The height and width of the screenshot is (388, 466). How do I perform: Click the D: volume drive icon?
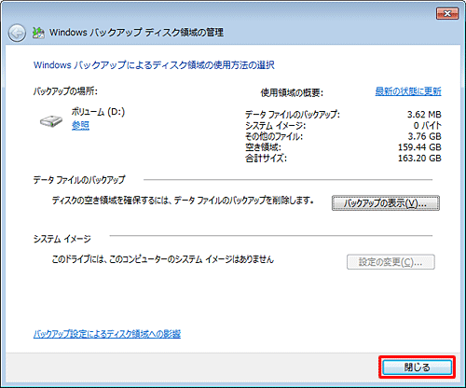51,120
